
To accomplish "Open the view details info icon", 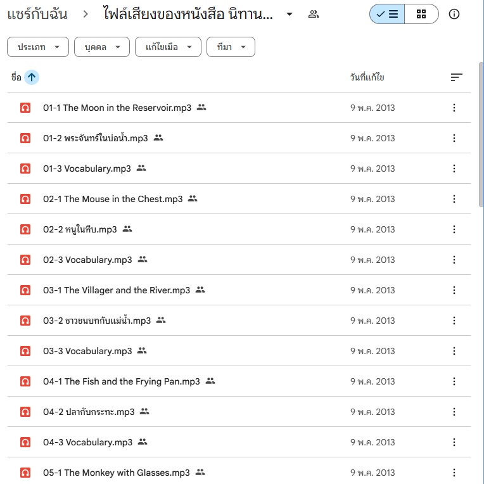I will [x=454, y=14].
